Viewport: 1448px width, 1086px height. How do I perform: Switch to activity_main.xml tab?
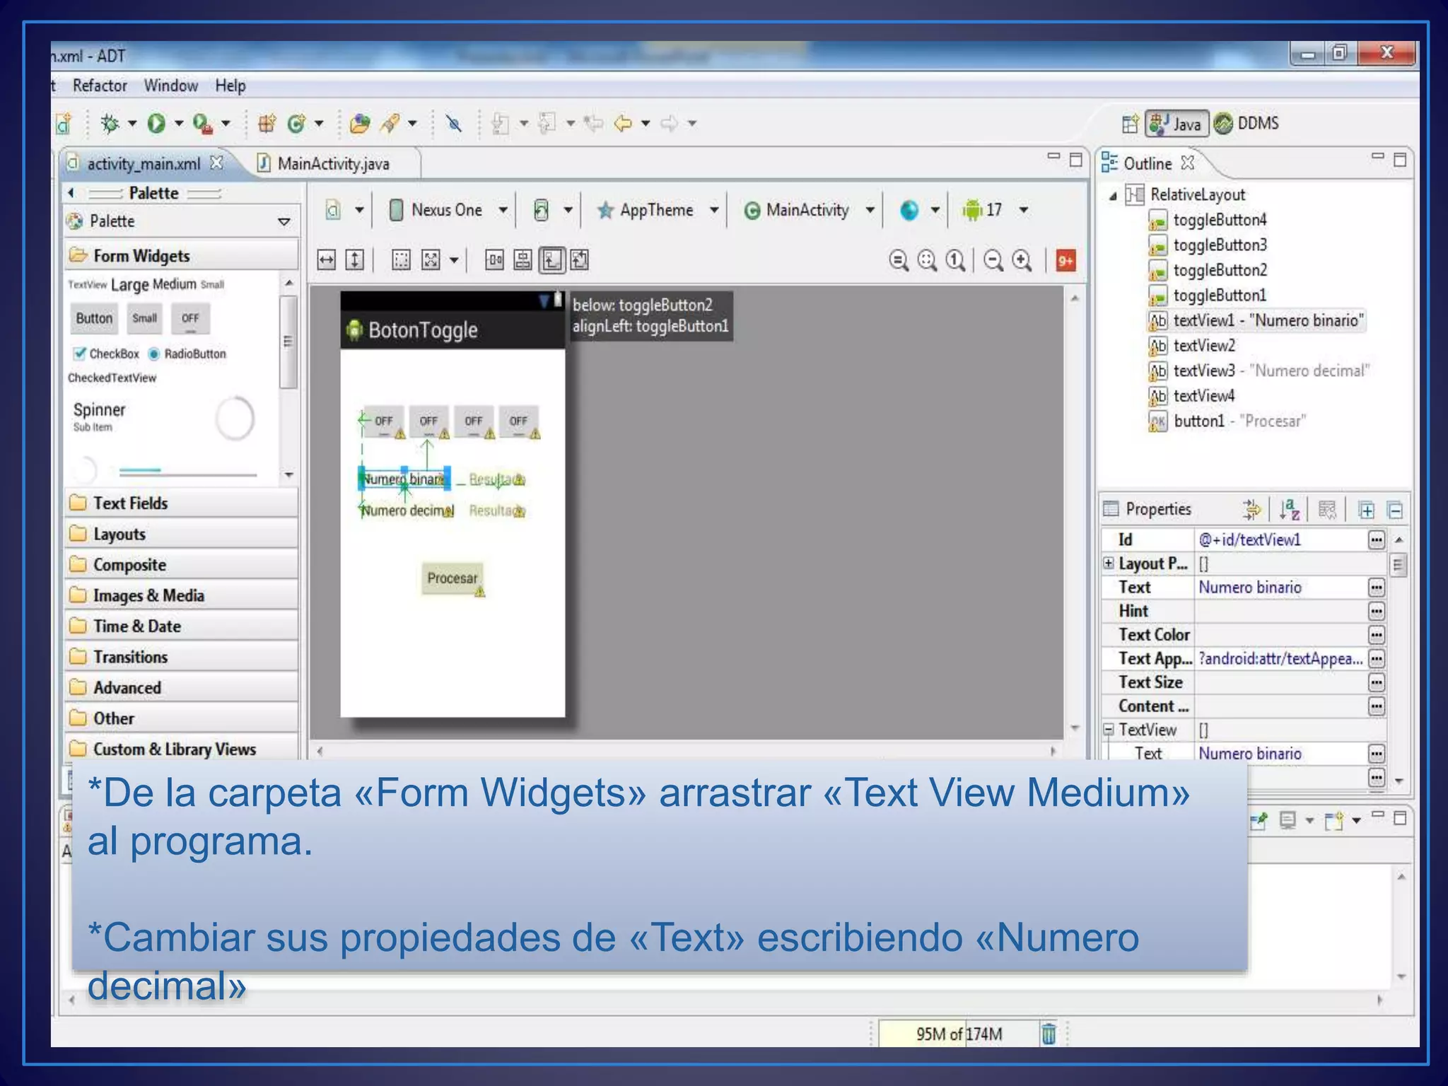145,163
